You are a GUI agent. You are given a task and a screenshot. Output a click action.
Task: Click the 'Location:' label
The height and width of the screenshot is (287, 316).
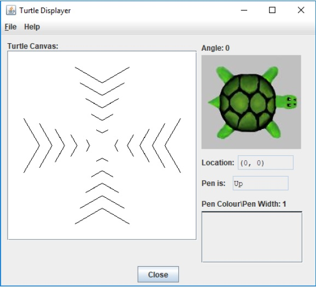tap(218, 163)
